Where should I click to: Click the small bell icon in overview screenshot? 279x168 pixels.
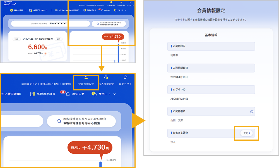click(x=102, y=10)
